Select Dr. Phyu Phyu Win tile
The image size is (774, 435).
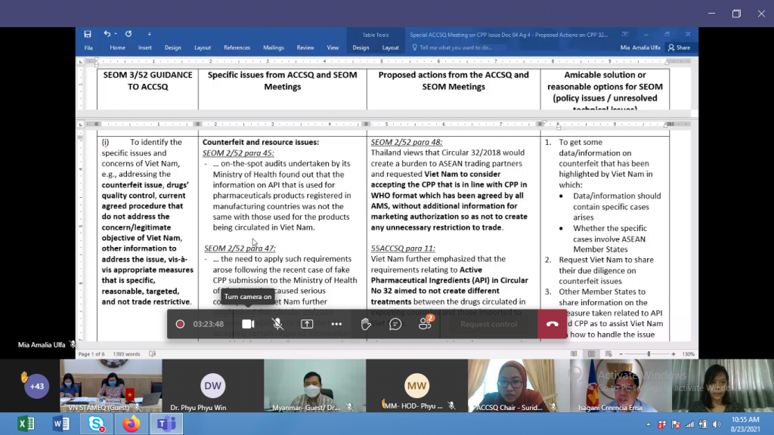coord(212,386)
